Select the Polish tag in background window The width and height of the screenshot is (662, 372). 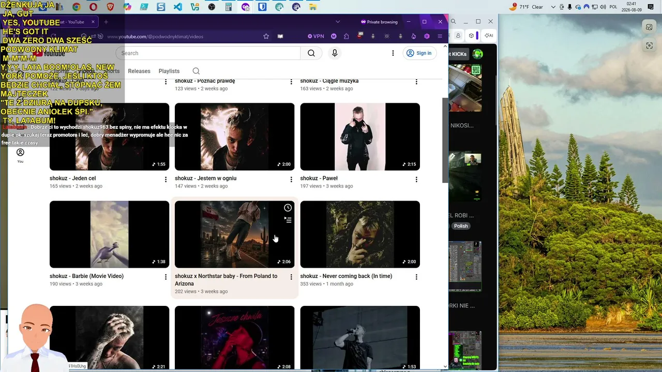coord(461,226)
